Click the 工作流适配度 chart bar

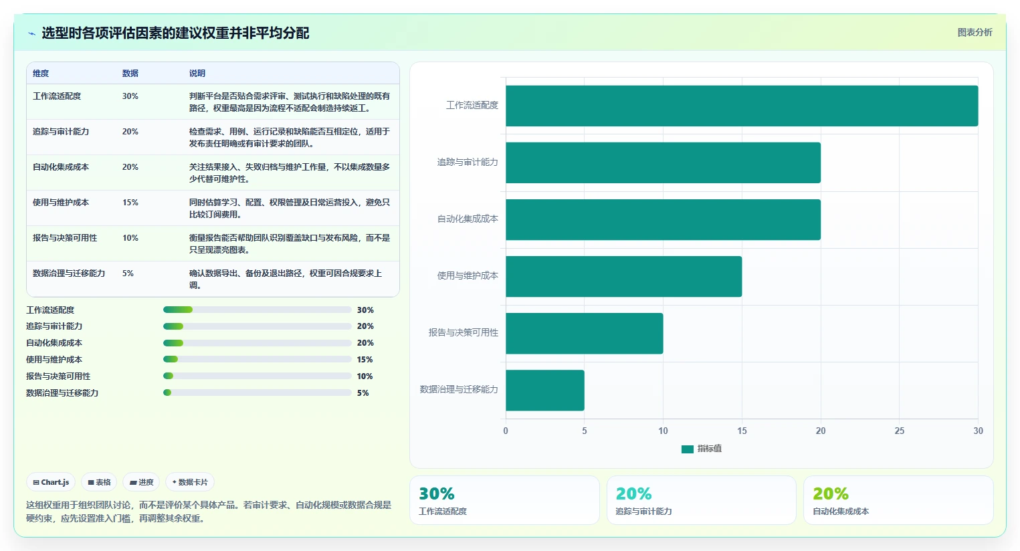742,106
